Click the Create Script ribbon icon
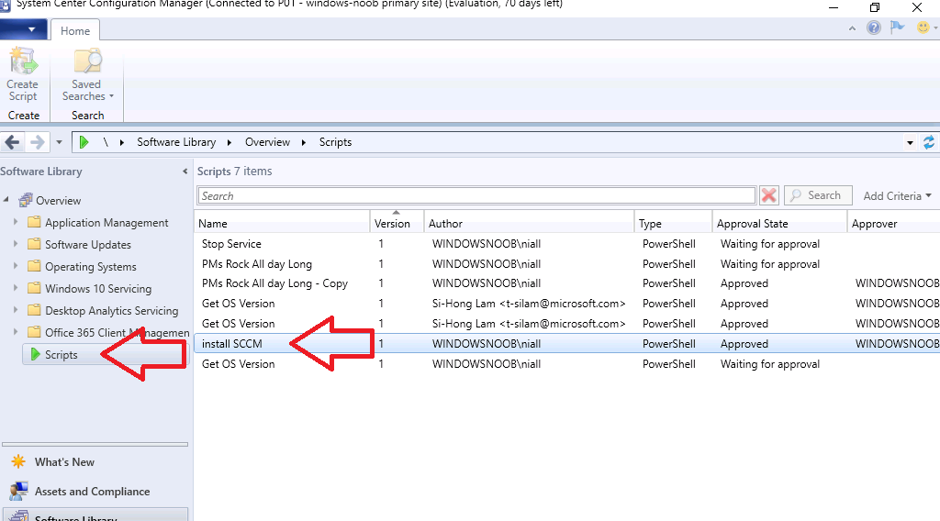 23,74
